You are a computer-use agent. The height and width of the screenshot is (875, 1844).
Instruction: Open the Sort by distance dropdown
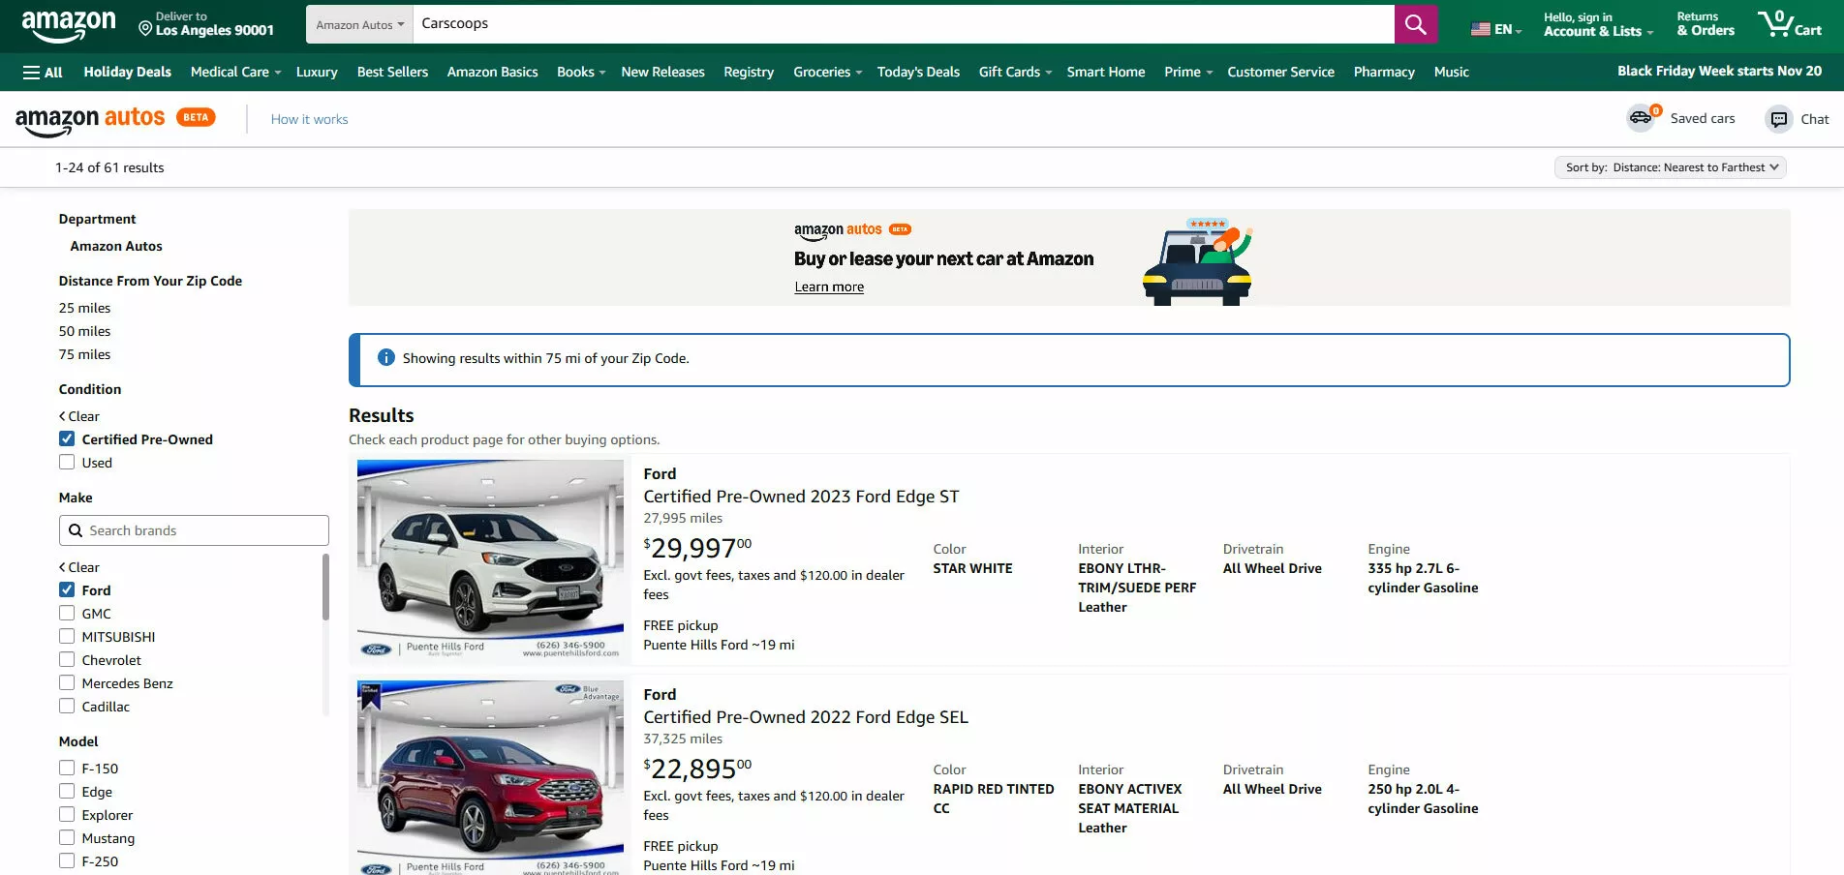pyautogui.click(x=1670, y=167)
